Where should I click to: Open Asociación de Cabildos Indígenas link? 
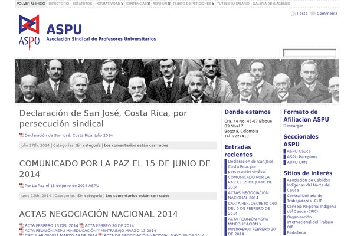pos(309,185)
